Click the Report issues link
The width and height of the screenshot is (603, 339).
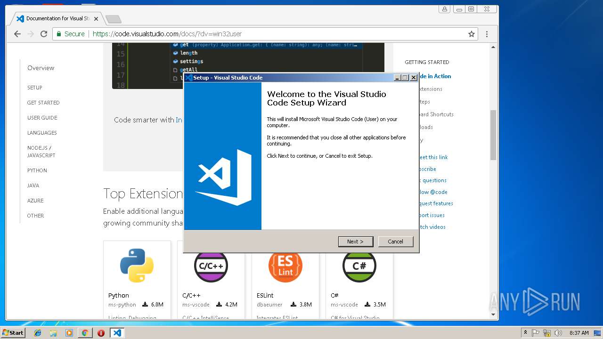point(432,215)
